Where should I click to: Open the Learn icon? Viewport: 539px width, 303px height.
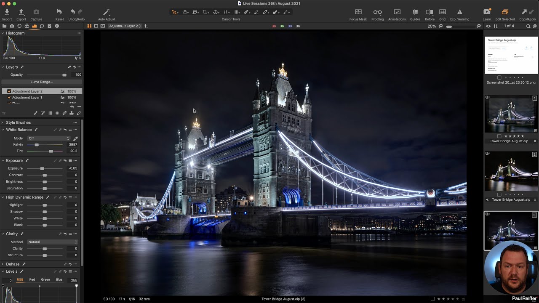point(487,12)
